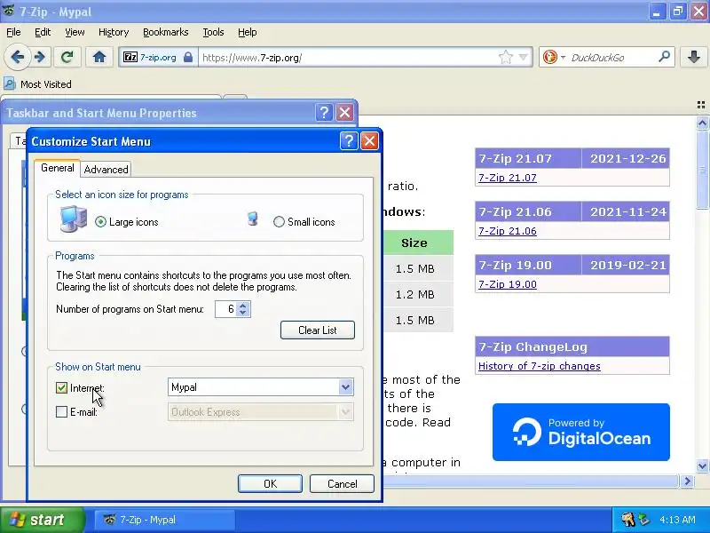
Task: Open the Most Visited bookmarks folder
Action: pyautogui.click(x=38, y=84)
